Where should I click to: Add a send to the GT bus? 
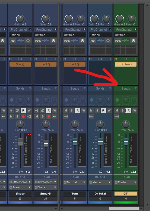click(x=136, y=88)
